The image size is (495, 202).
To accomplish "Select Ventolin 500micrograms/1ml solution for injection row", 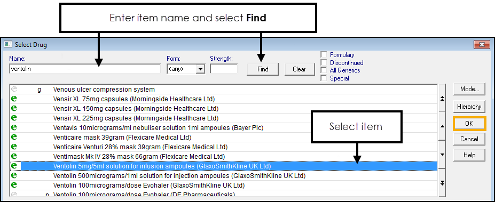I will [223, 175].
